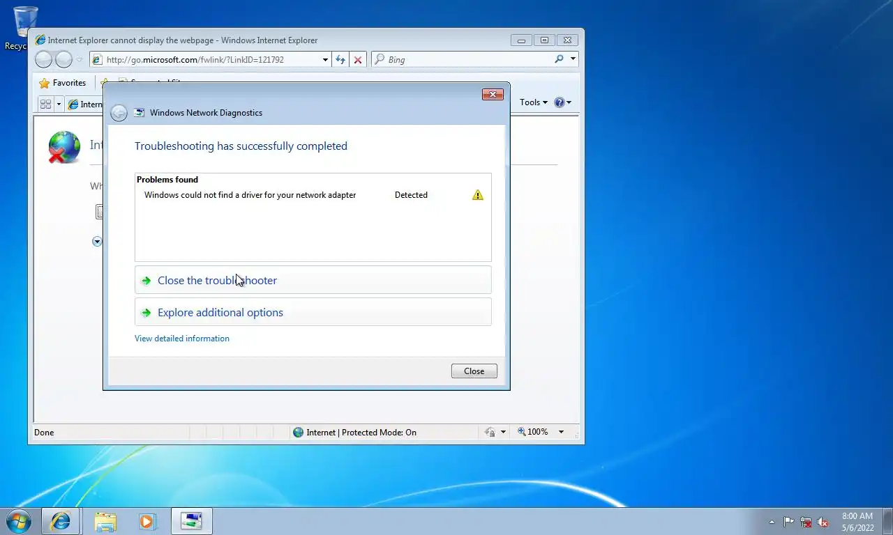
Task: Open the search provider dropdown arrow
Action: point(573,59)
